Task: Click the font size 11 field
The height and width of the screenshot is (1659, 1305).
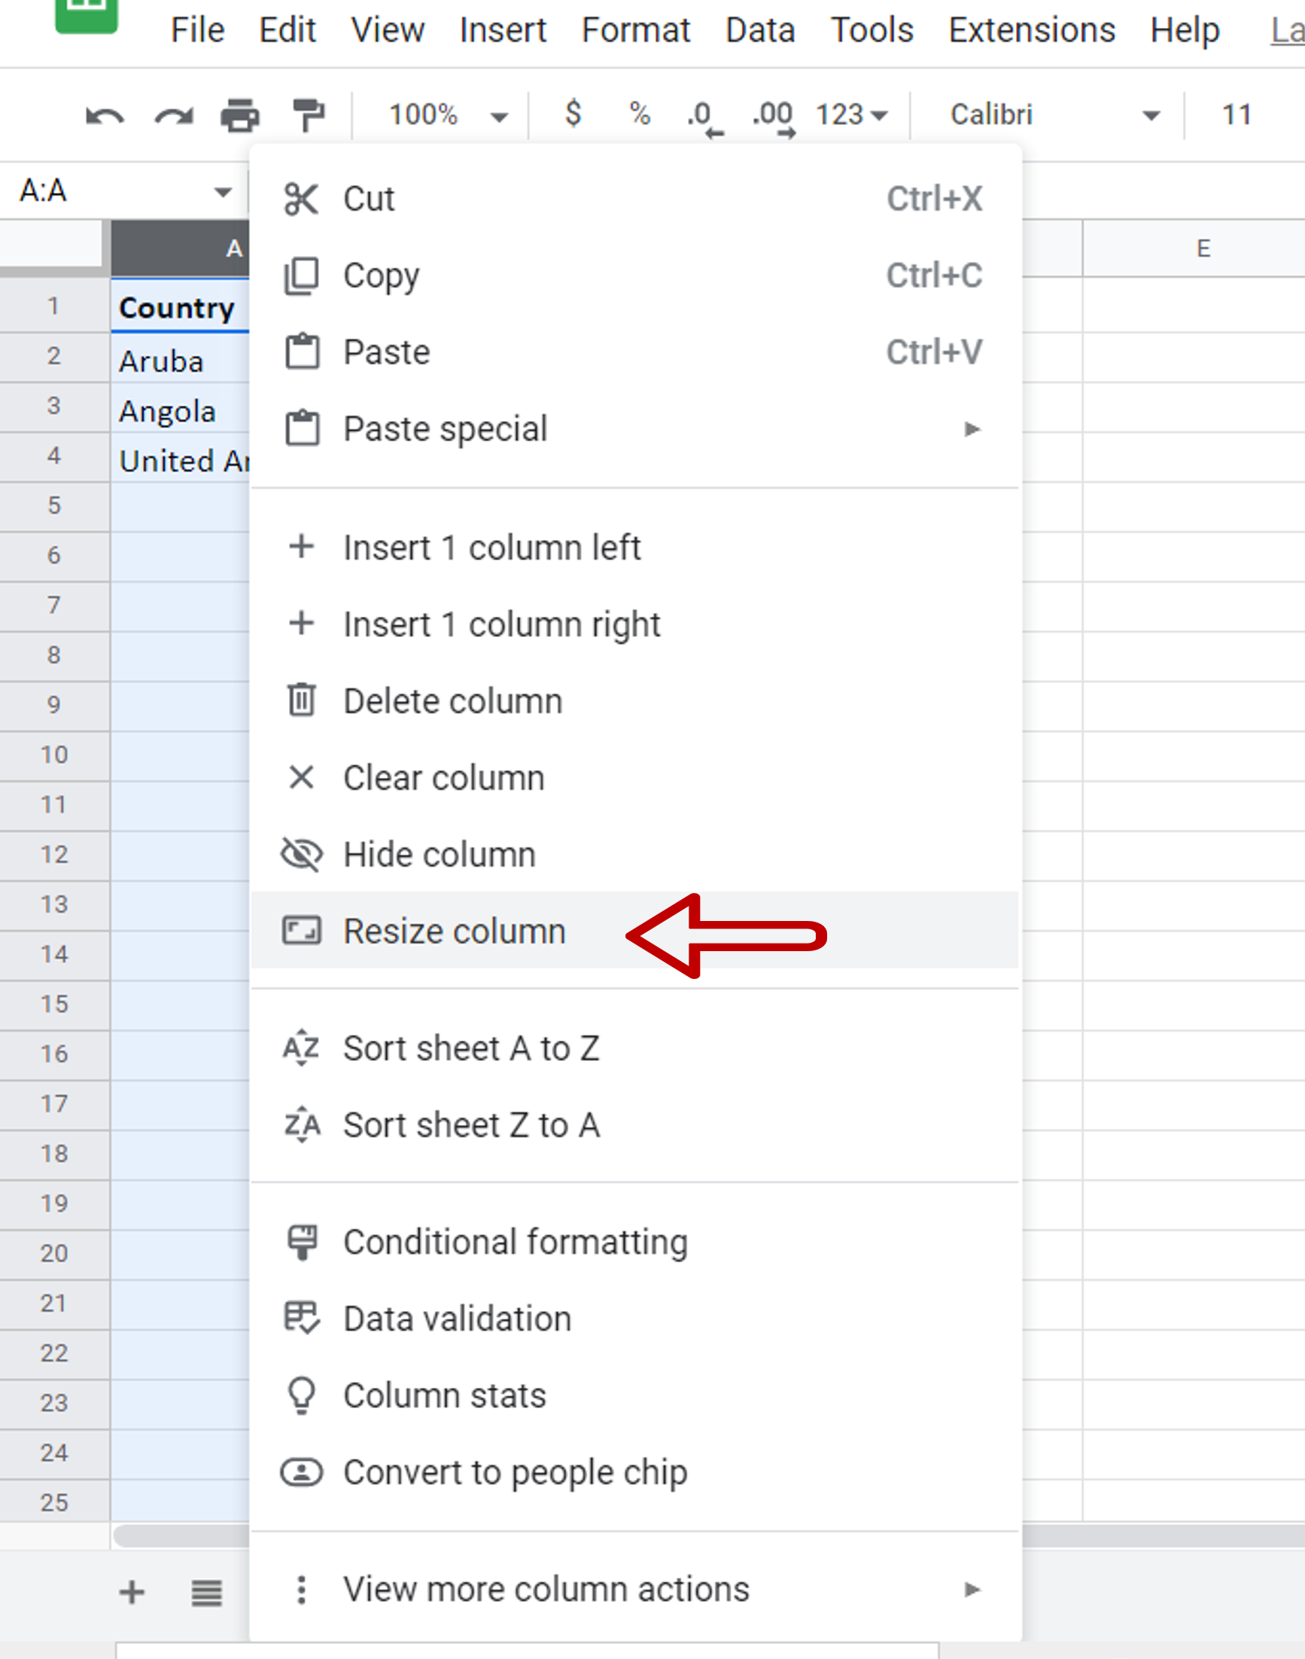Action: click(x=1236, y=115)
